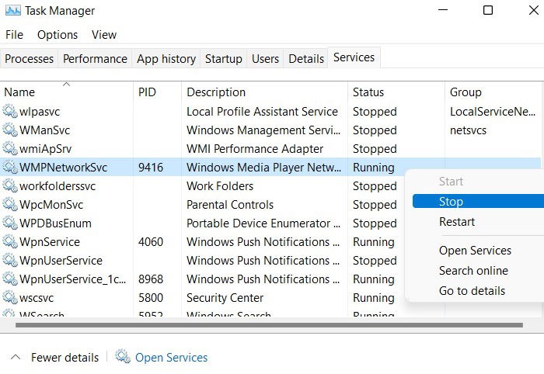
Task: Sort by the PID column header
Action: [x=158, y=92]
